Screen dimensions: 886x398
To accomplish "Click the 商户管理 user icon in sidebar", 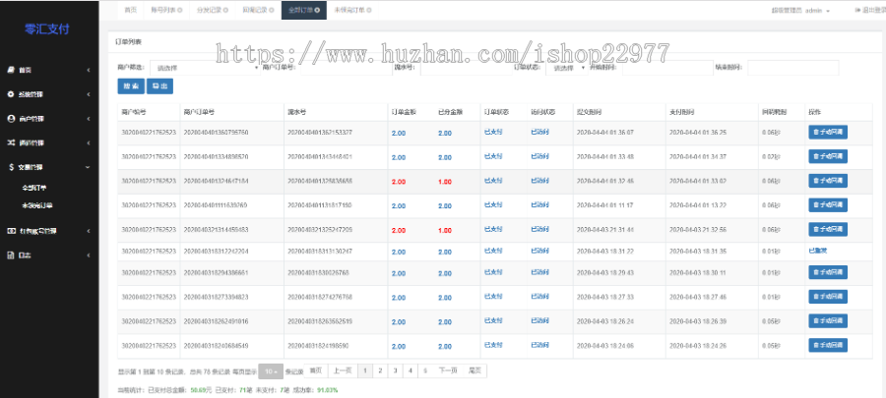I will [10, 118].
